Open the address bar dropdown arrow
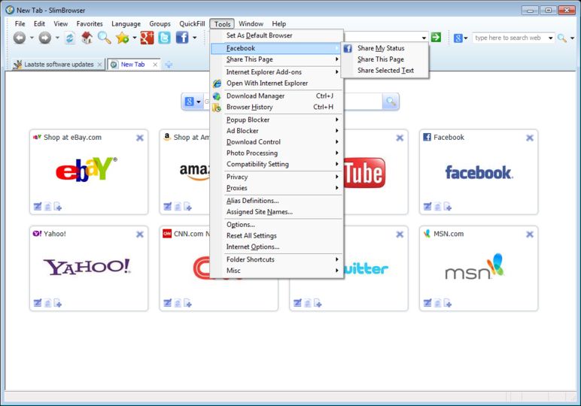Viewport: 581px width, 406px height. coord(424,38)
